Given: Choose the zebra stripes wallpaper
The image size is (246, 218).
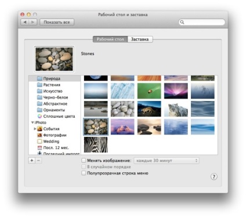Looking at the screenshot, I should tap(96, 144).
